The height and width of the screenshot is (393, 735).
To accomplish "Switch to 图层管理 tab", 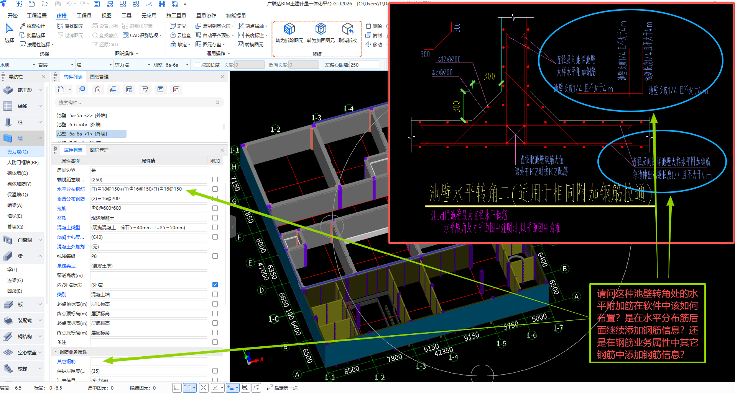I will point(99,150).
